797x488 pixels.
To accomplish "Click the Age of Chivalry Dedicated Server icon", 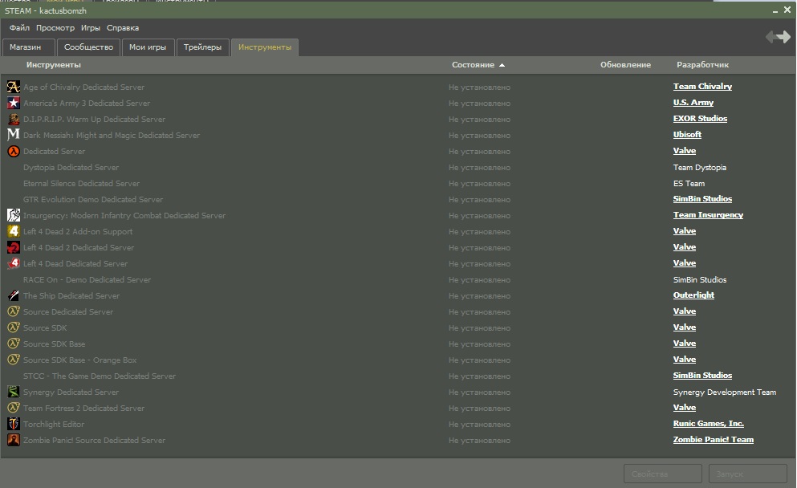I will [x=14, y=87].
